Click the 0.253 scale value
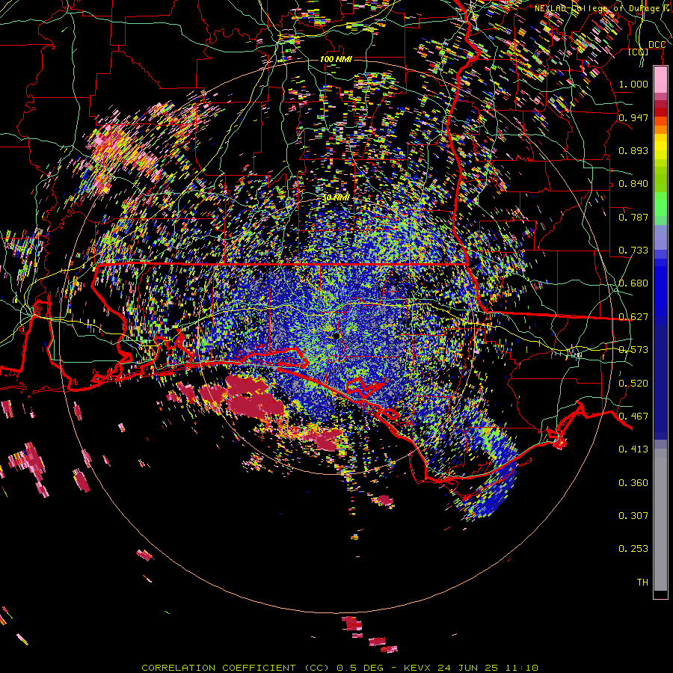 click(x=633, y=549)
